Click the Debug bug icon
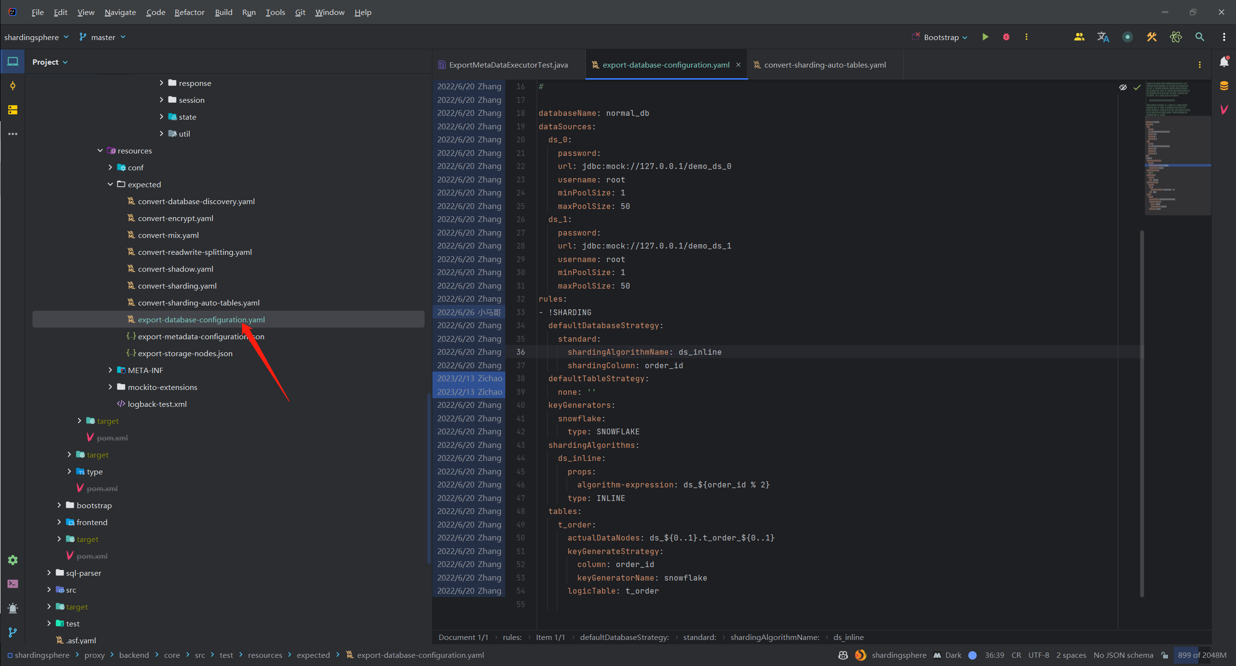The image size is (1236, 666). (x=1006, y=37)
